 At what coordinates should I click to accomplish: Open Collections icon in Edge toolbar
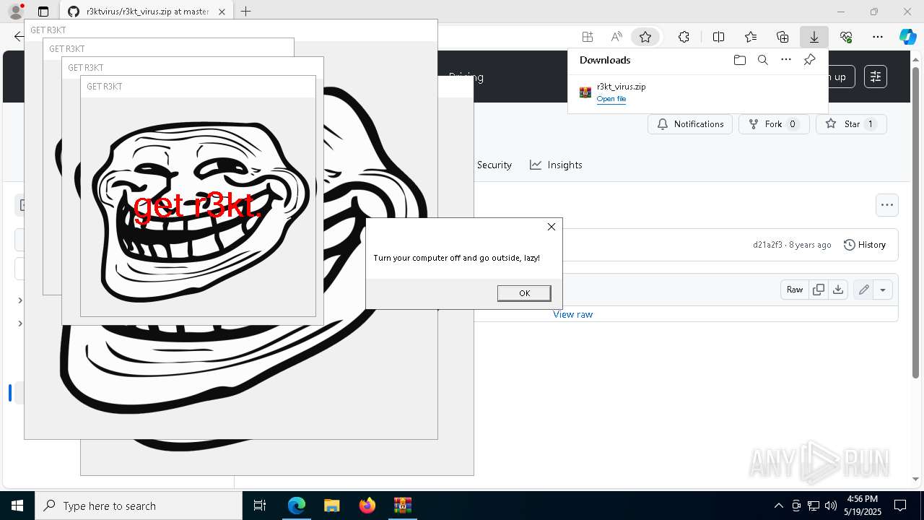[783, 37]
